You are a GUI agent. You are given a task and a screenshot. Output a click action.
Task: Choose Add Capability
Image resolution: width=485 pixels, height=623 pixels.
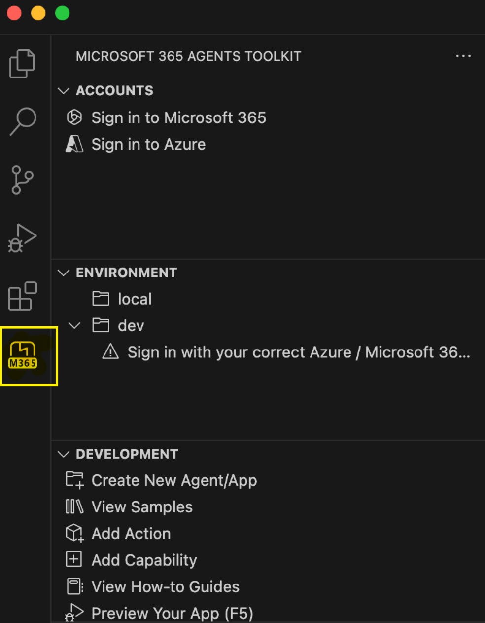[x=144, y=560]
